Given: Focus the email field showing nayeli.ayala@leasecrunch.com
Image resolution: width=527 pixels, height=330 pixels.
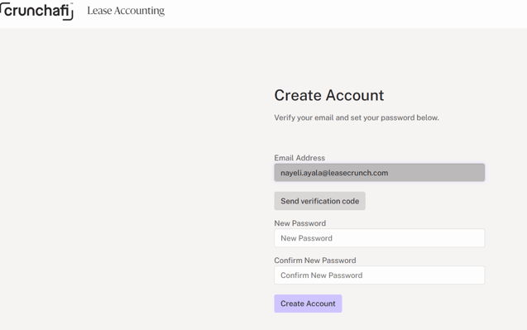Looking at the screenshot, I should click(x=380, y=173).
